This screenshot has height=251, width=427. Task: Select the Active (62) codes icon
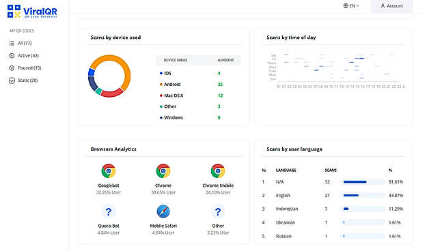pyautogui.click(x=12, y=55)
